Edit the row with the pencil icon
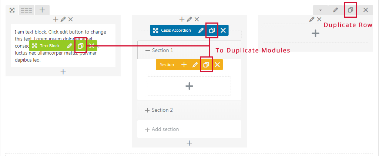Screen dimensions: 379x156 tap(336, 10)
